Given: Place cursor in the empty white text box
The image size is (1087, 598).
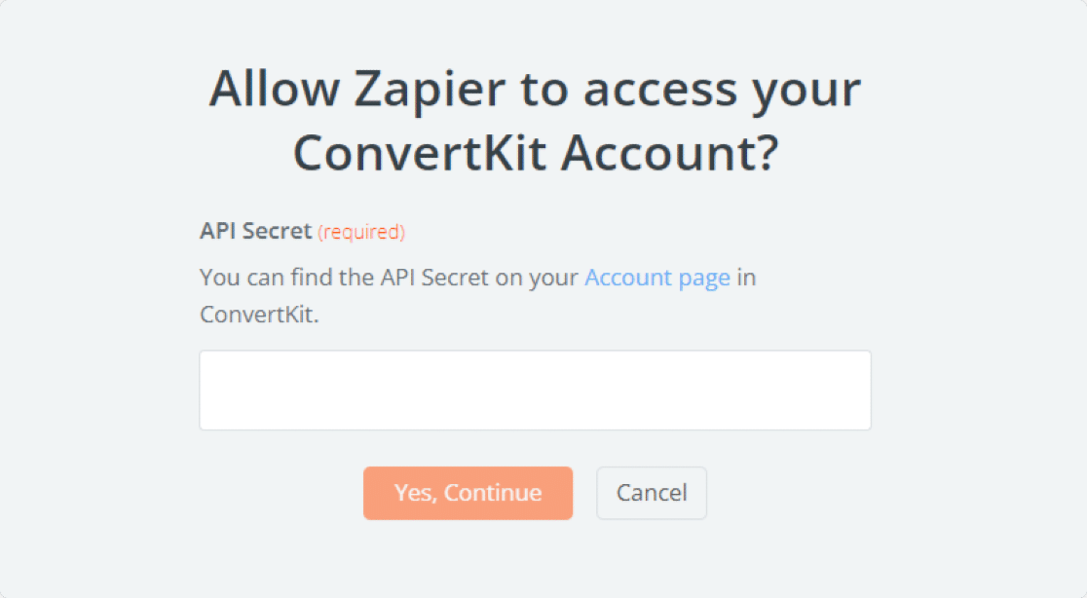Looking at the screenshot, I should pyautogui.click(x=535, y=391).
